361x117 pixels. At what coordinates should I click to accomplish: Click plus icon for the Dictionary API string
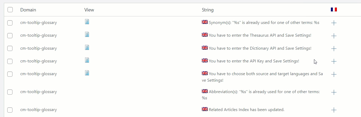coord(334,49)
